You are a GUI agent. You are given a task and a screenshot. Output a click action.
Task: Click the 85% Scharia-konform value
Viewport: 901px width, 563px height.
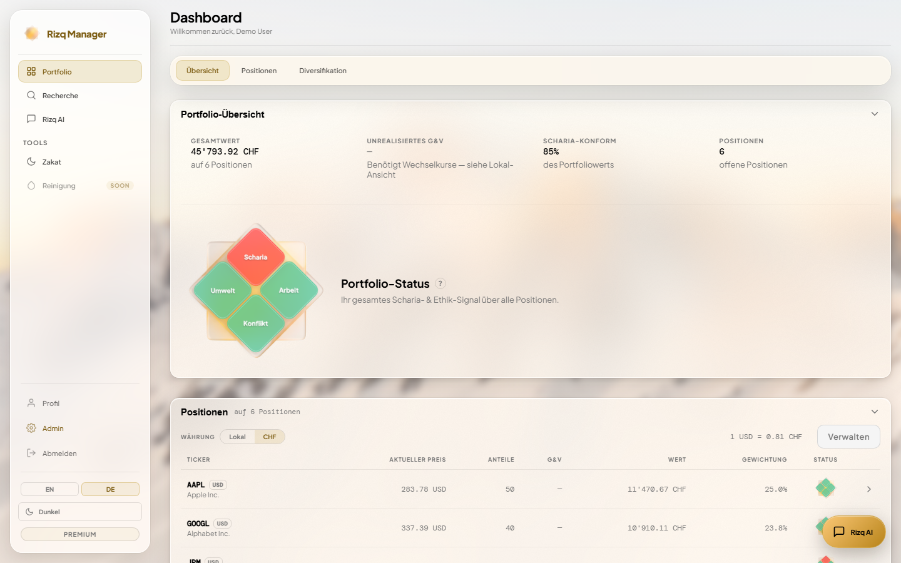[551, 151]
